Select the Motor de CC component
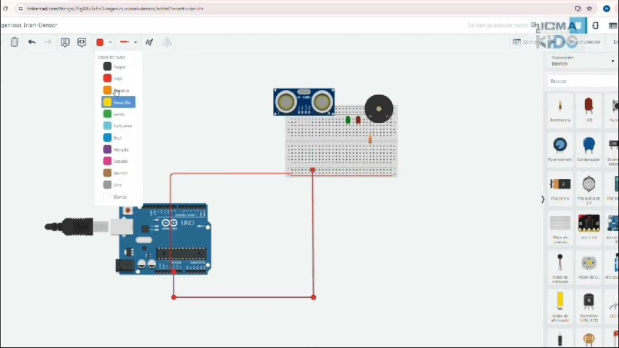 point(589,266)
